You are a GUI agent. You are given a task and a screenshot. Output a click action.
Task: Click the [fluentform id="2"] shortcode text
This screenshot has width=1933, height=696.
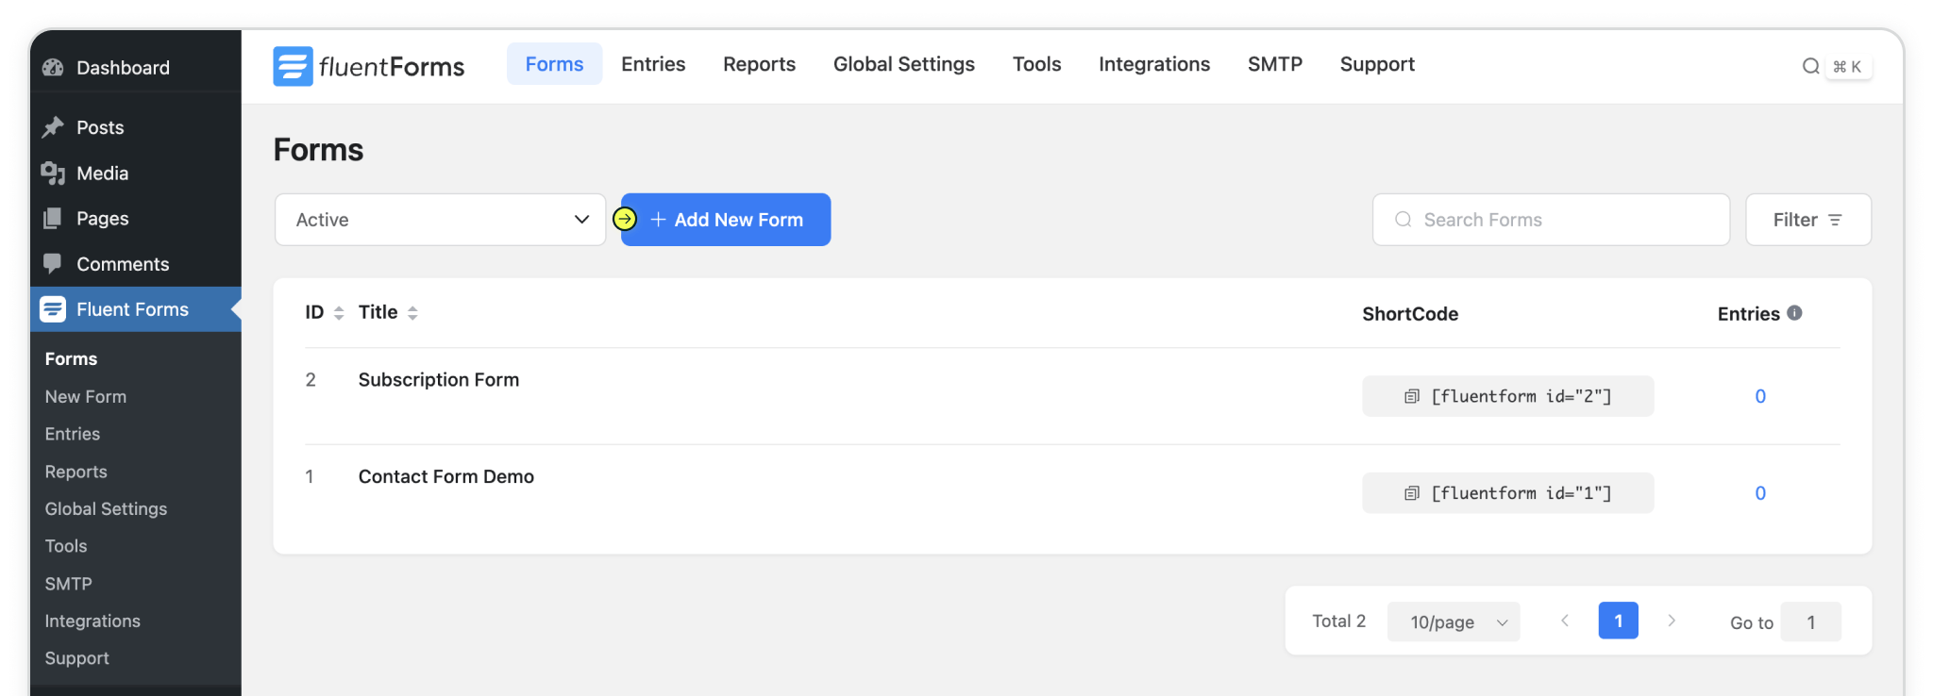(x=1521, y=396)
